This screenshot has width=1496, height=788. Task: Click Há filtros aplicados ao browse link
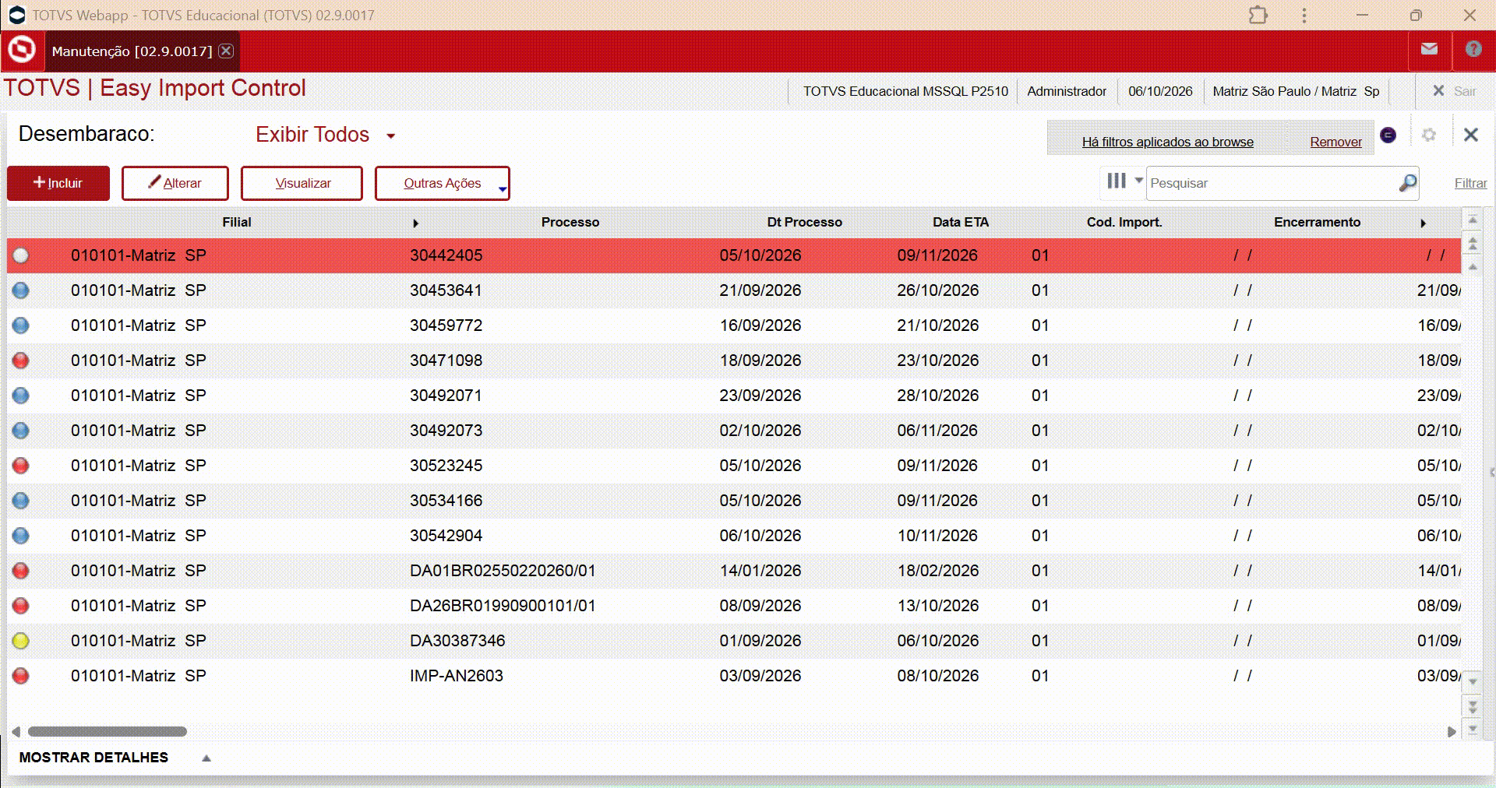(x=1167, y=142)
